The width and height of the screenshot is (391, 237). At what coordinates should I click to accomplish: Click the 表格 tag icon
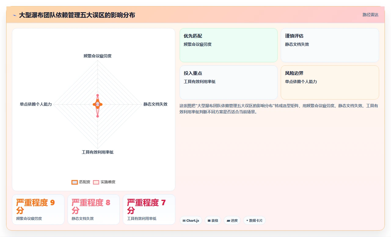pyautogui.click(x=209, y=221)
